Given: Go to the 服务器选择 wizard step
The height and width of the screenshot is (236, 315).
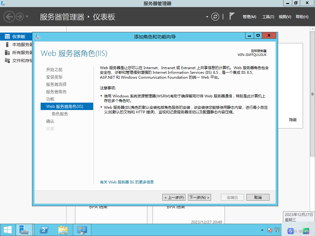Looking at the screenshot, I should [x=56, y=85].
